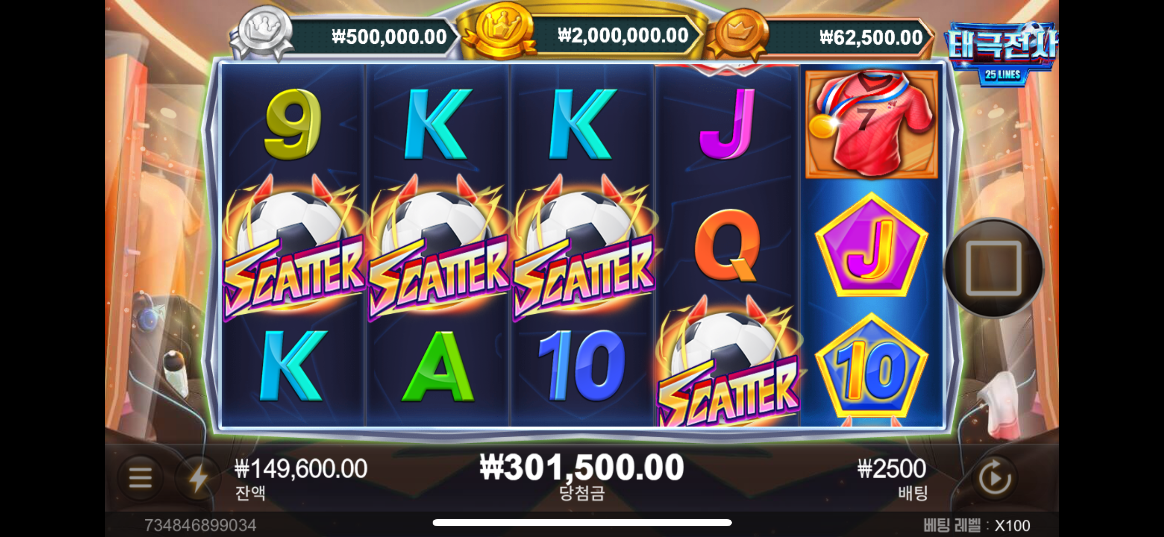Open the hamburger menu icon
Viewport: 1164px width, 537px height.
(140, 477)
